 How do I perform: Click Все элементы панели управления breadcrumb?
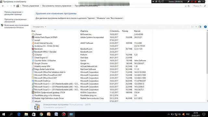pyautogui.click(x=57, y=6)
